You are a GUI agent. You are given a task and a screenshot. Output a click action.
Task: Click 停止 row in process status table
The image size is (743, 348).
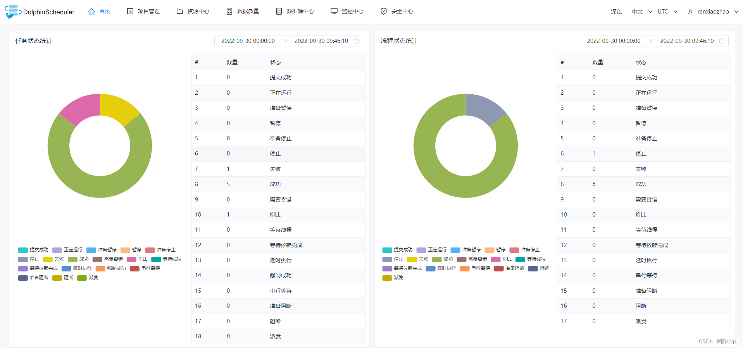click(x=644, y=154)
